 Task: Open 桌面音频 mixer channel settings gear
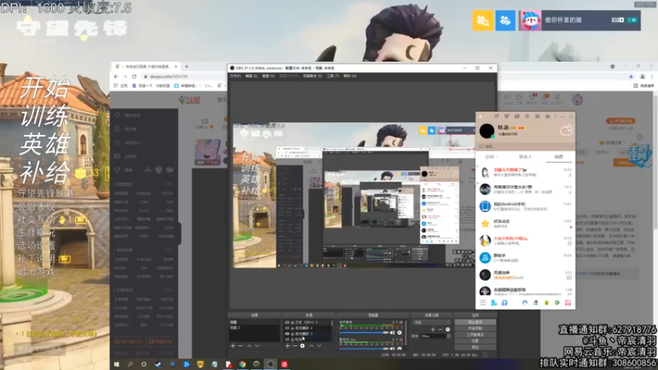pos(400,333)
